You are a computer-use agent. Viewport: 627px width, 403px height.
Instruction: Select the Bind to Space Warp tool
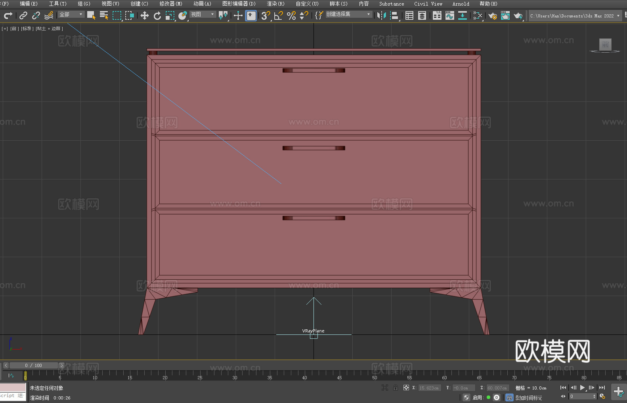(49, 15)
